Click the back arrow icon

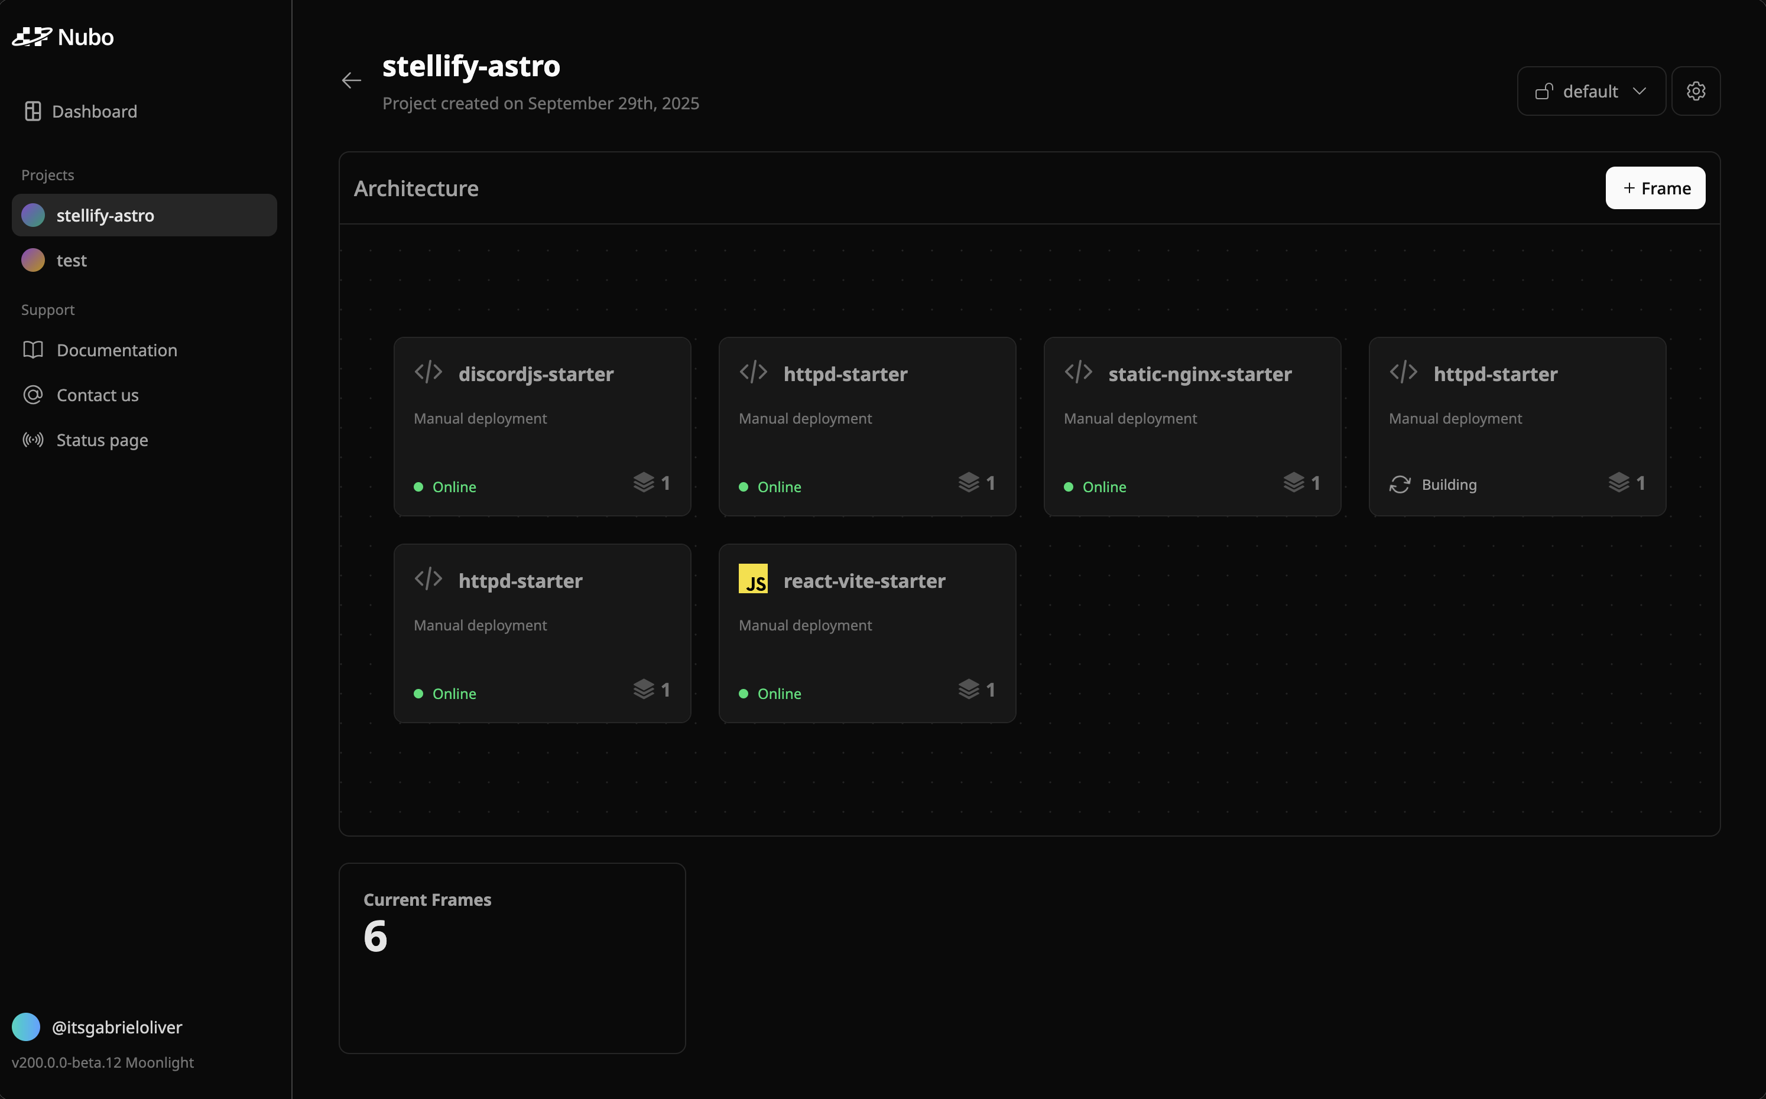coord(351,81)
